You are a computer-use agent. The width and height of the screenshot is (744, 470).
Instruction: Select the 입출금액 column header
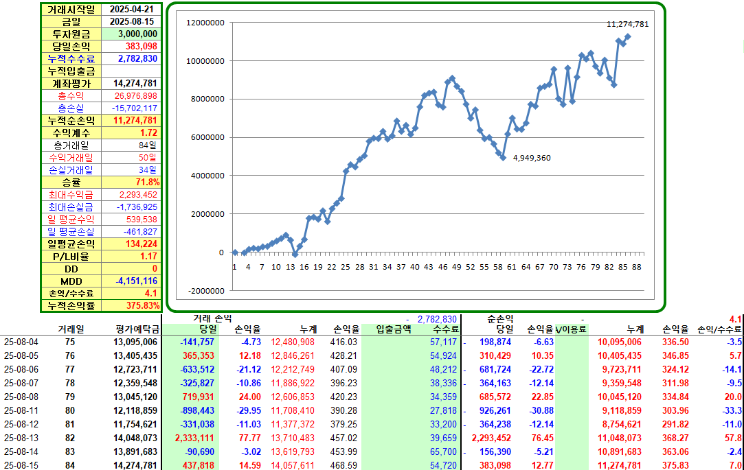click(394, 329)
